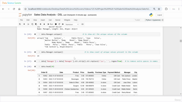Restart kernel and run all icon
182x102 pixels.
click(x=63, y=24)
